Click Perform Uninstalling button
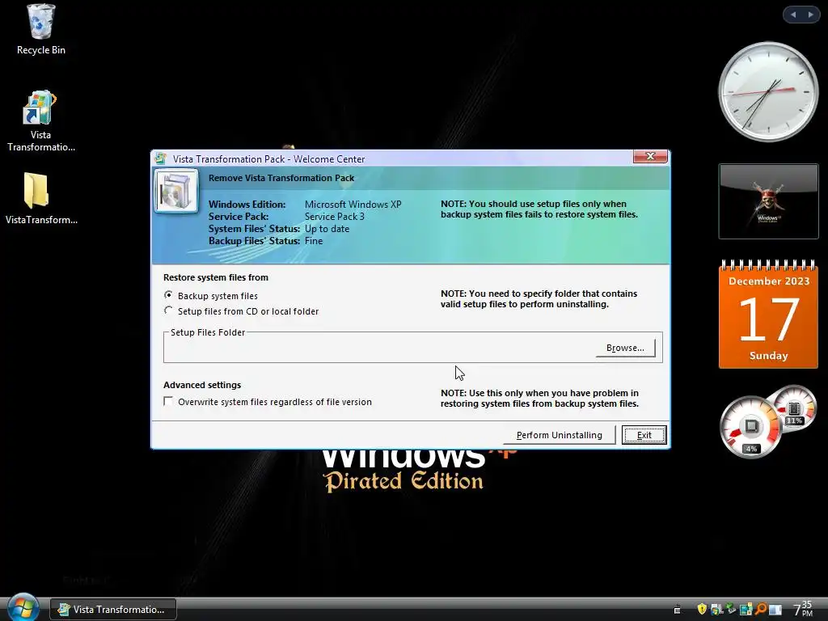This screenshot has width=828, height=621. click(x=559, y=434)
